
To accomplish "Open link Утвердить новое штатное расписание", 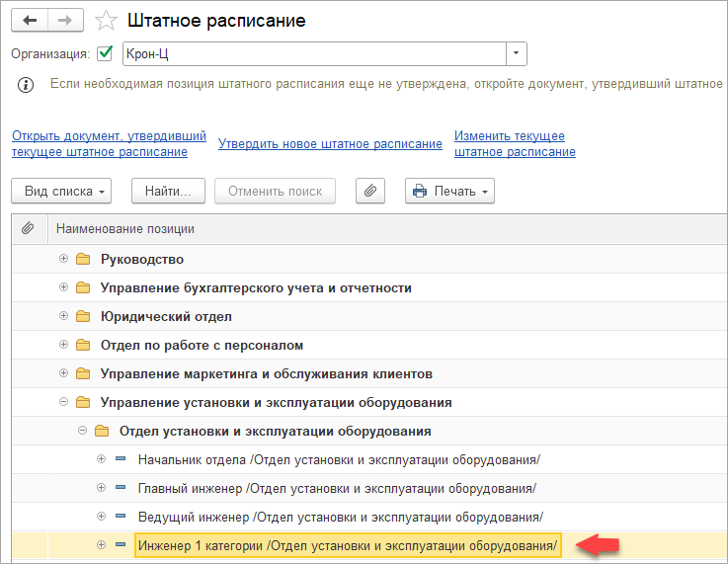I will (330, 144).
